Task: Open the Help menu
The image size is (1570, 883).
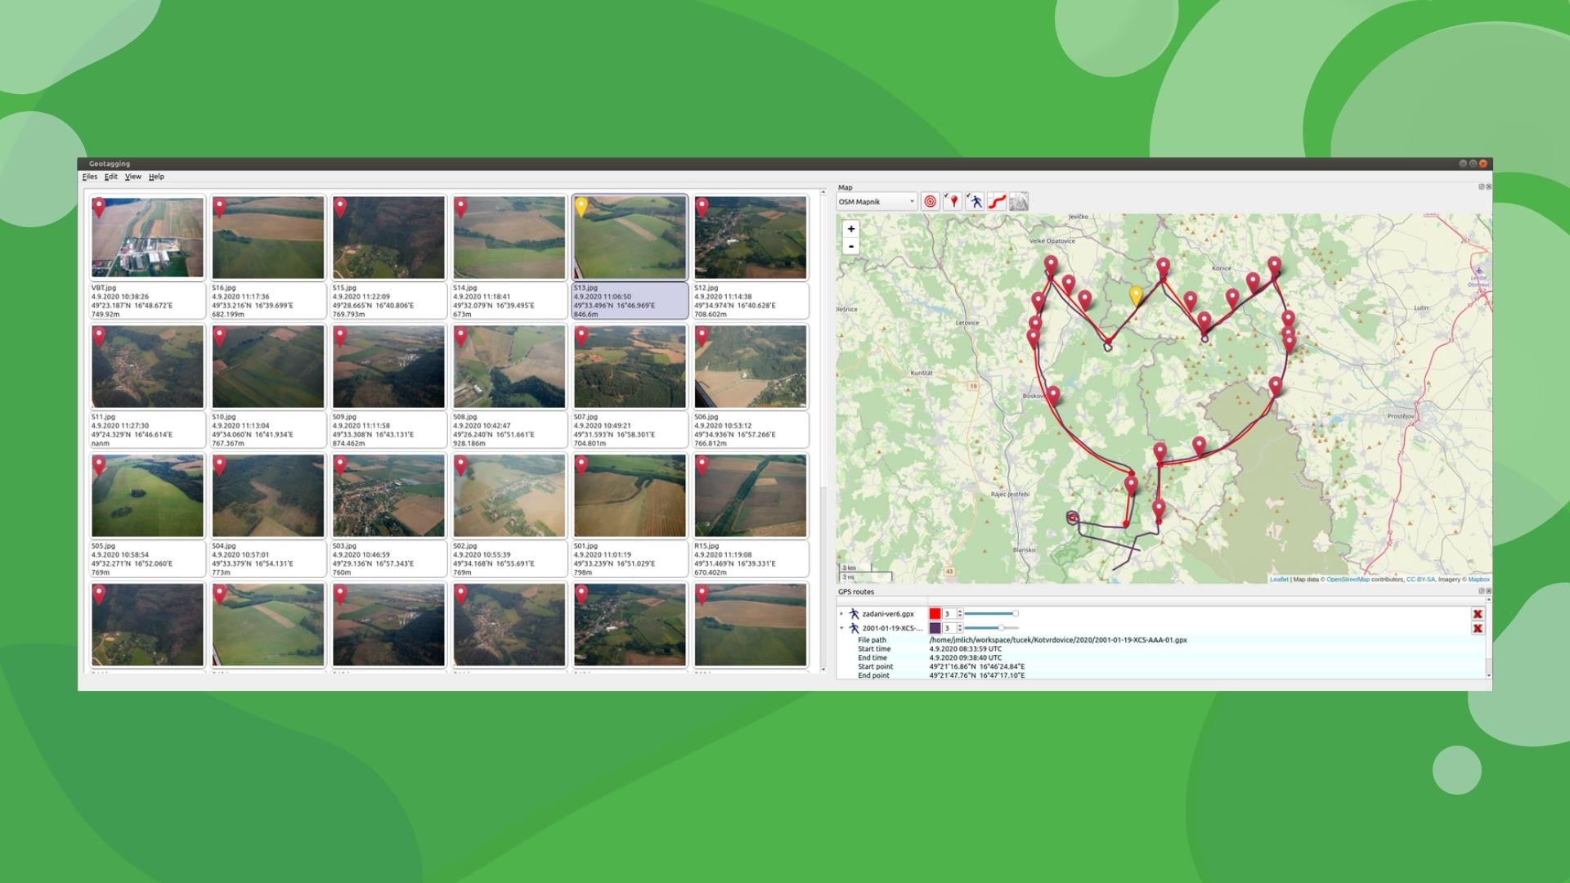Action: click(x=156, y=177)
